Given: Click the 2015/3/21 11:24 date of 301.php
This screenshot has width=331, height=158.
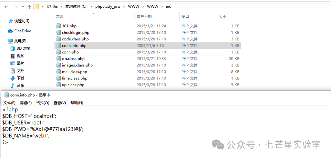Looking at the screenshot, I should 151,26.
